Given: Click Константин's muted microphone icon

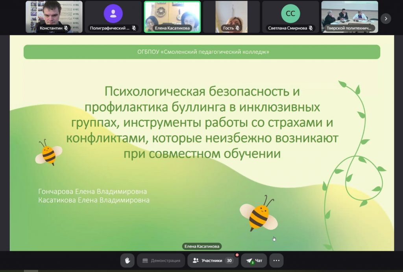Looking at the screenshot, I should pyautogui.click(x=66, y=28).
